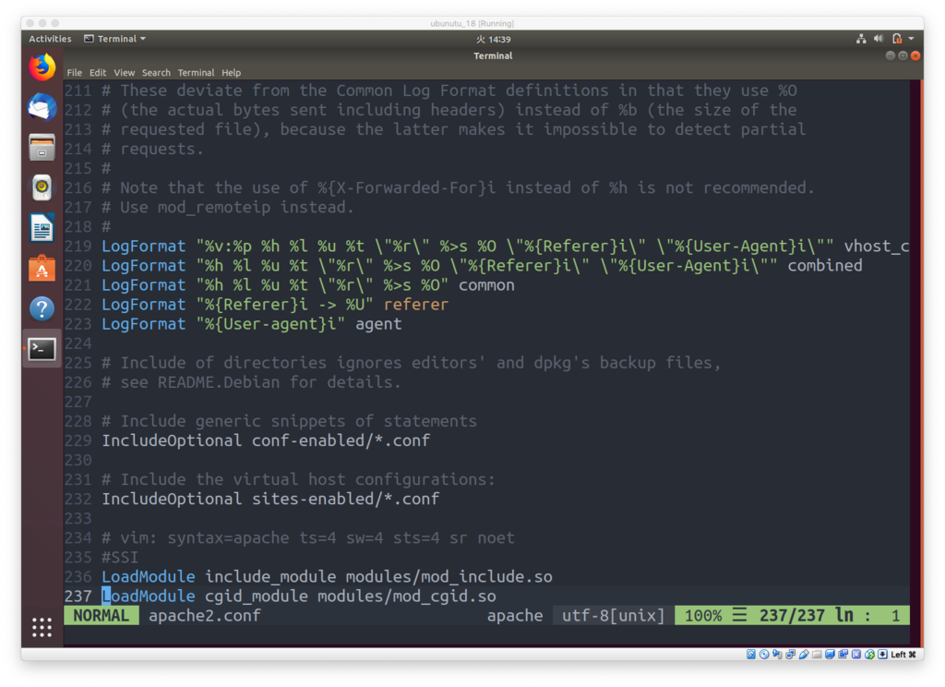Show Applications grid in the dock
Image resolution: width=945 pixels, height=687 pixels.
coord(42,627)
